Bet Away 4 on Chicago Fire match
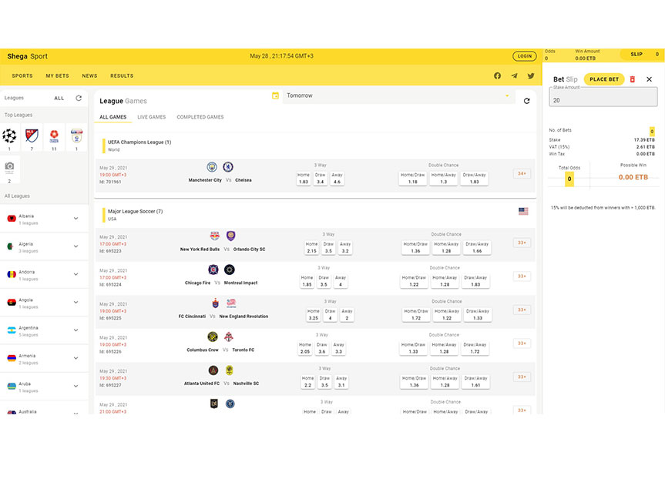Viewport: 665px width, 499px height. click(x=341, y=281)
